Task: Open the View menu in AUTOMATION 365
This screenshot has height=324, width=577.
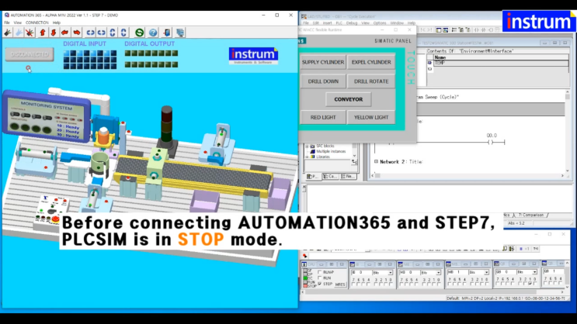Action: point(18,22)
